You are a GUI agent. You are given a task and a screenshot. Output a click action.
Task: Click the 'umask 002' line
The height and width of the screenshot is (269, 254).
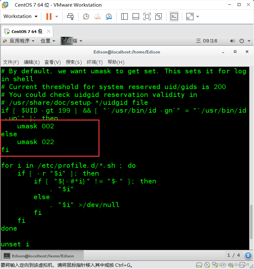click(36, 126)
